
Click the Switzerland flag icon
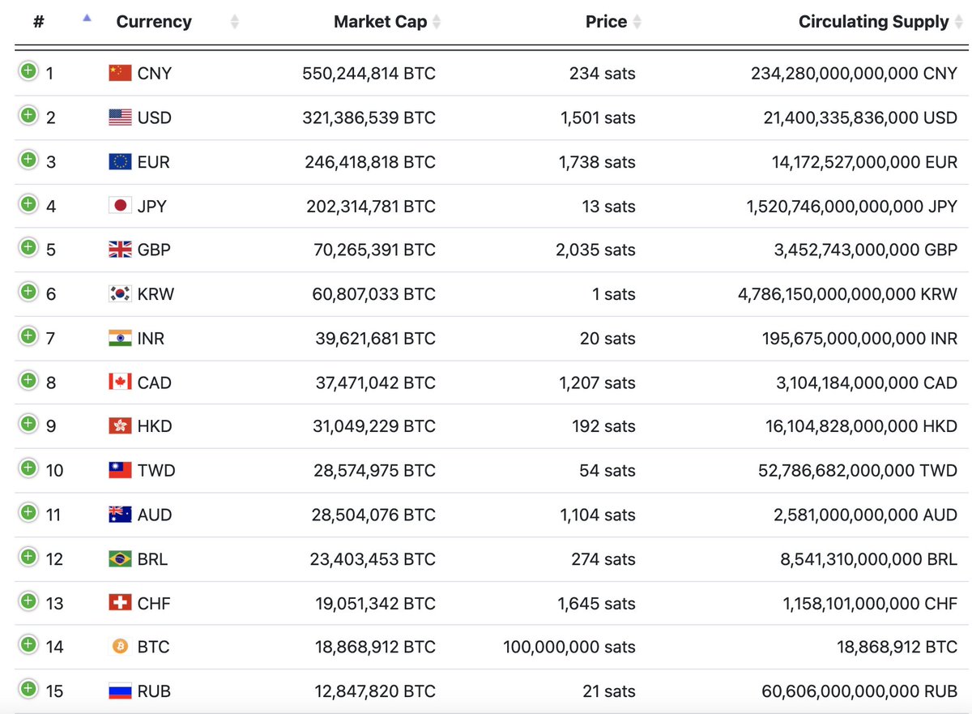(120, 602)
